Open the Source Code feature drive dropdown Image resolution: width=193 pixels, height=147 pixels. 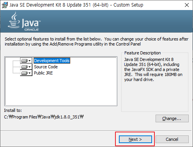[x=26, y=67]
